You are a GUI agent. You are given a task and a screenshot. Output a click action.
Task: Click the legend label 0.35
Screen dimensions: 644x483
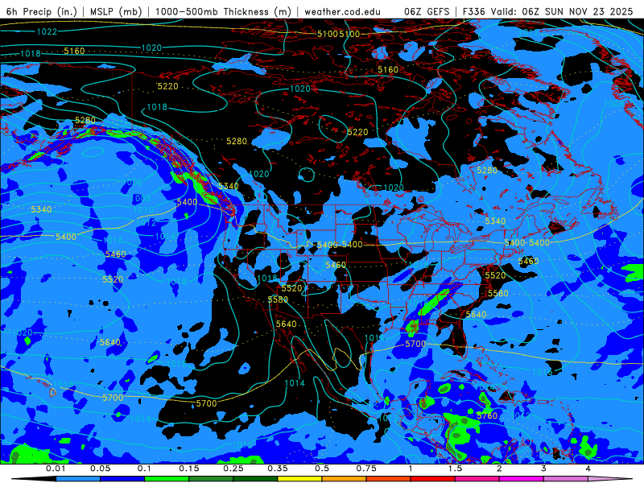coord(278,469)
